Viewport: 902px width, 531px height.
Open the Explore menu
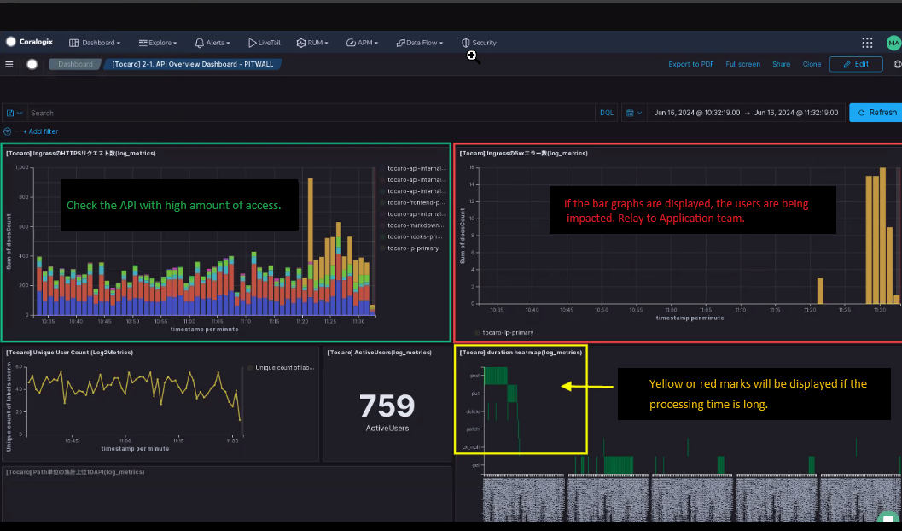[x=157, y=43]
